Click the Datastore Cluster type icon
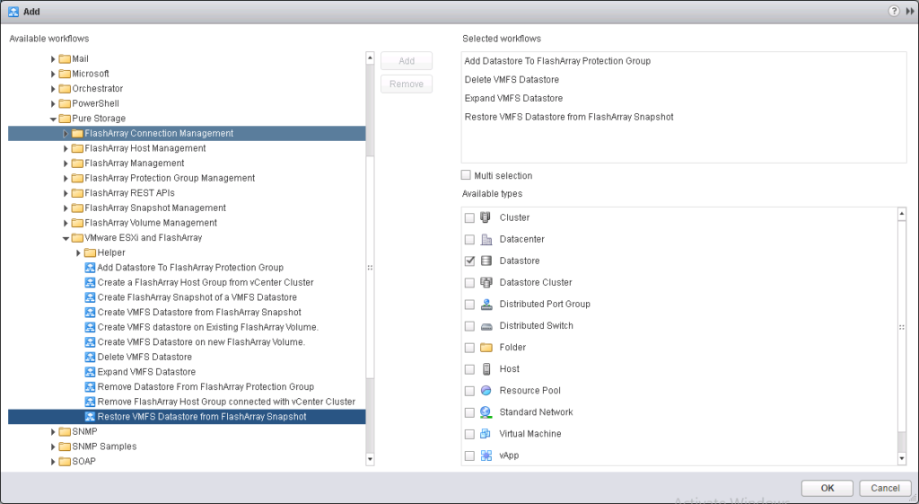This screenshot has width=919, height=504. coord(486,283)
